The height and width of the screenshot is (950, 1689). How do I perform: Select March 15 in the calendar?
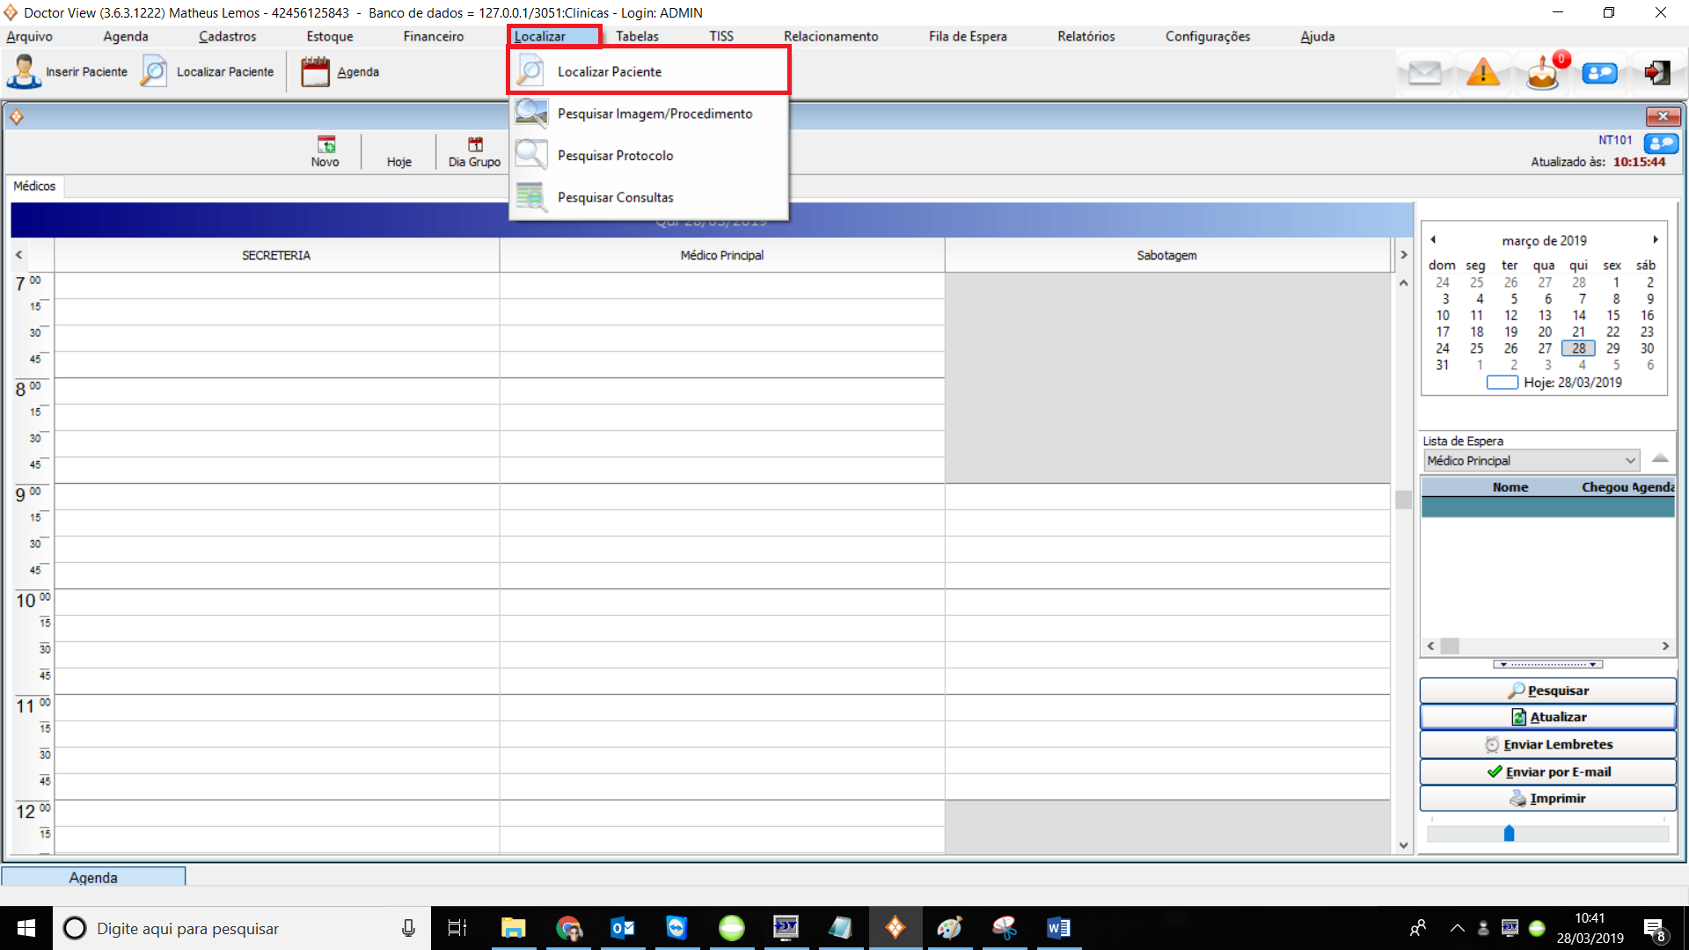[1612, 315]
